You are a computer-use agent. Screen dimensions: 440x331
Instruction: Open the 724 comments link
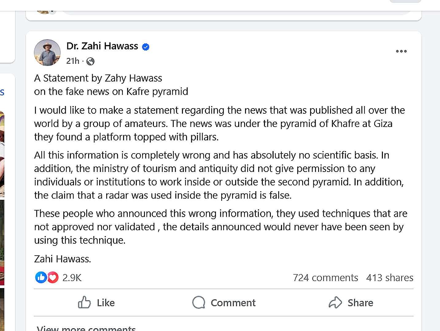pos(325,278)
